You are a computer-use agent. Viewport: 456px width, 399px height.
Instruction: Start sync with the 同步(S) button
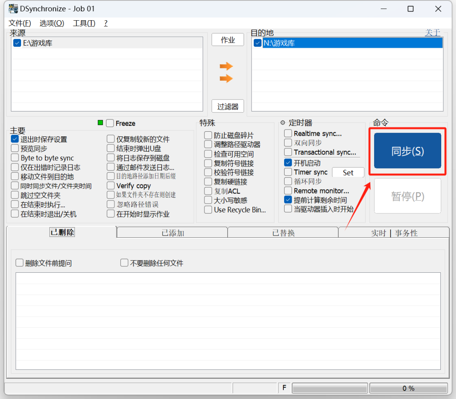(407, 151)
